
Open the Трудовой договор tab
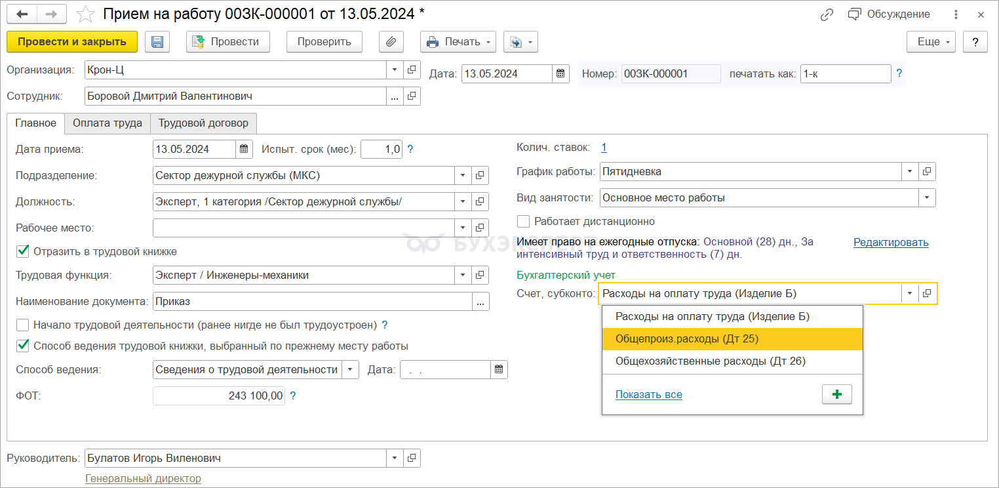pos(203,123)
